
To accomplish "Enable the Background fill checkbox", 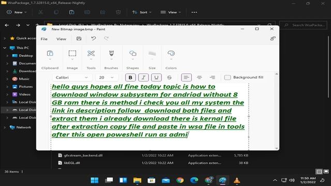I will point(228,78).
